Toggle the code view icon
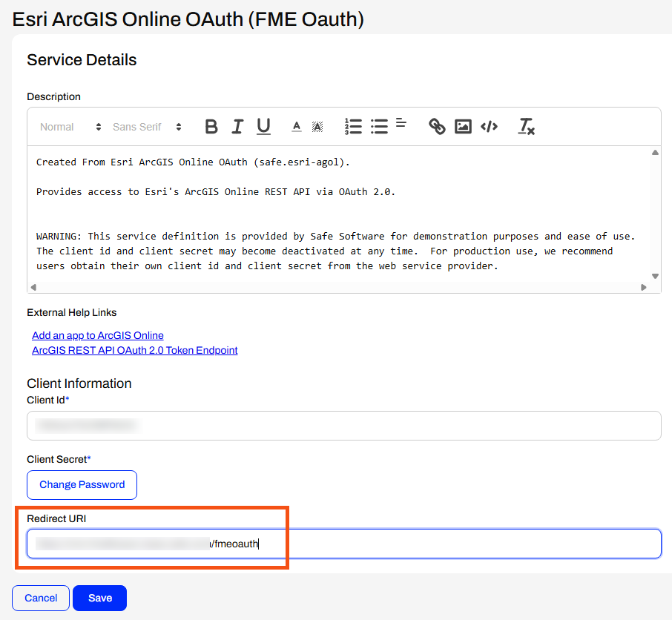672x620 pixels. tap(489, 126)
